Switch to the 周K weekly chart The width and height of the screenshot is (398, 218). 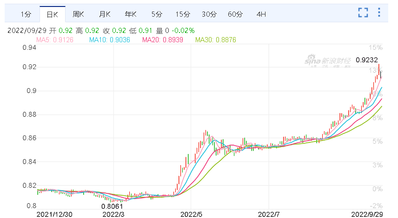[78, 14]
